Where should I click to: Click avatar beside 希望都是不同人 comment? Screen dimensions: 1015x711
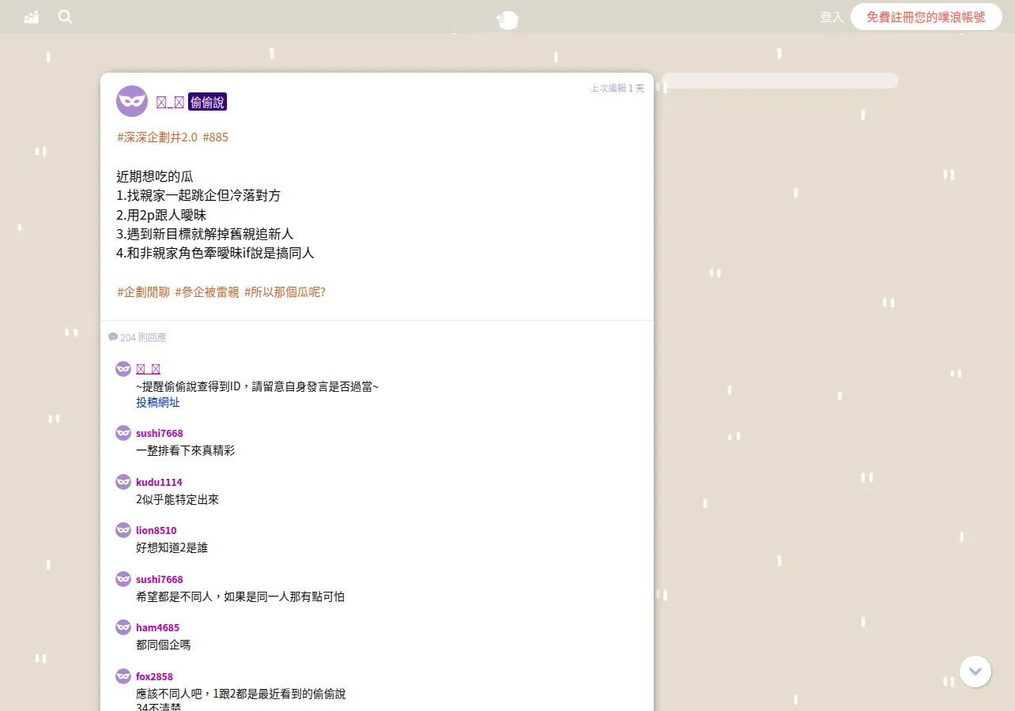point(123,579)
